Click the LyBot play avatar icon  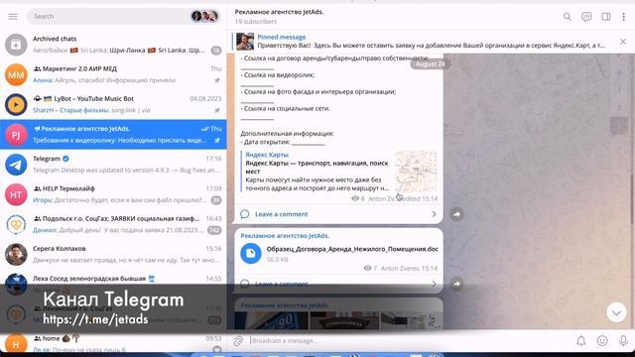click(16, 105)
